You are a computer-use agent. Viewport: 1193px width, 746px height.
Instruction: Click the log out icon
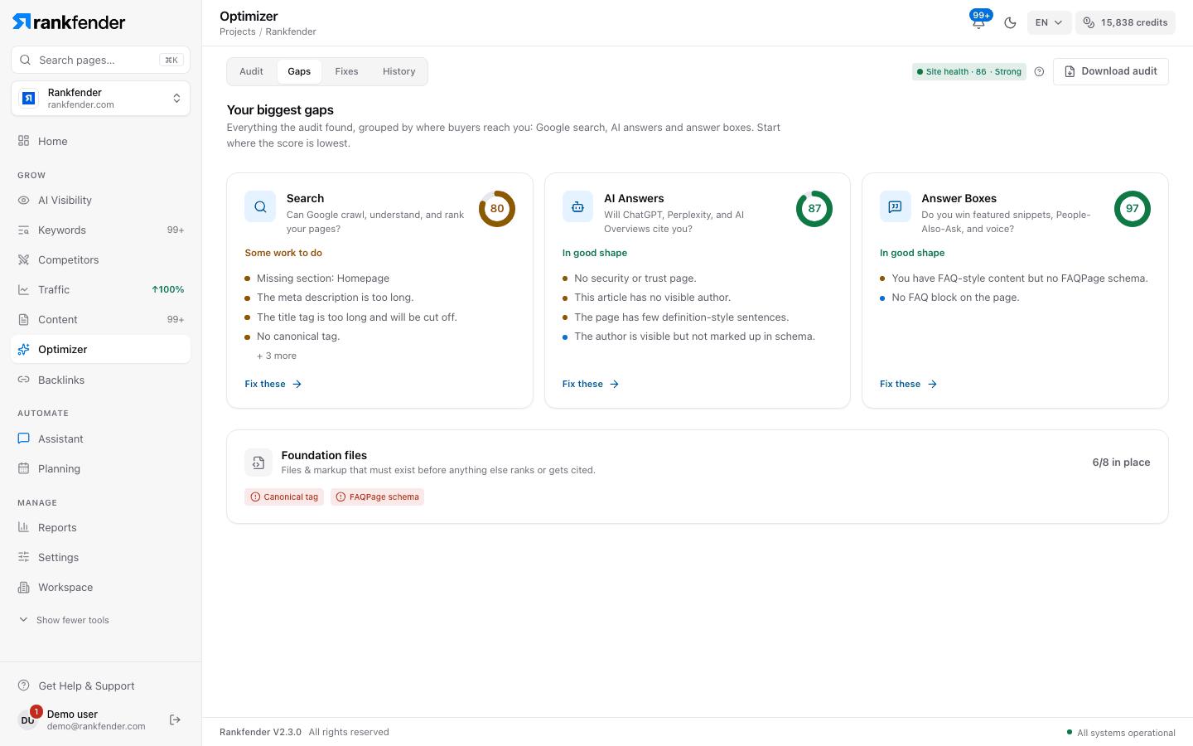pos(175,719)
